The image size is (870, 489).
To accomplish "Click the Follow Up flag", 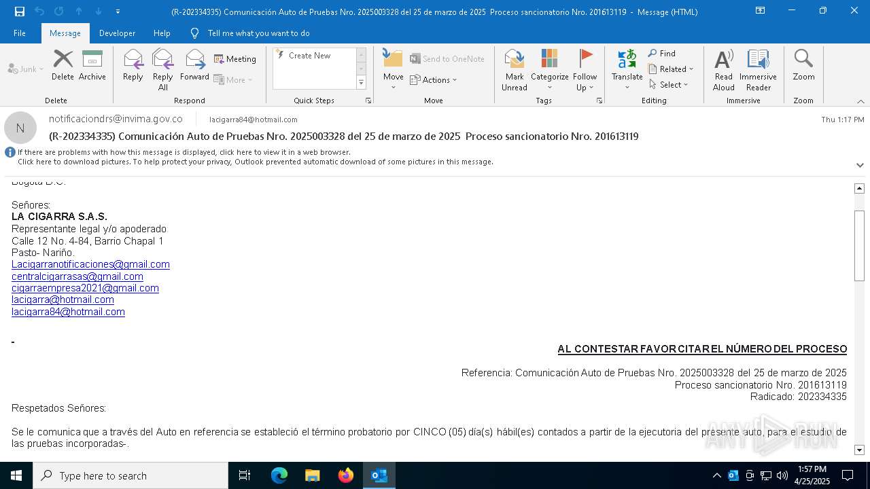I will (x=585, y=69).
